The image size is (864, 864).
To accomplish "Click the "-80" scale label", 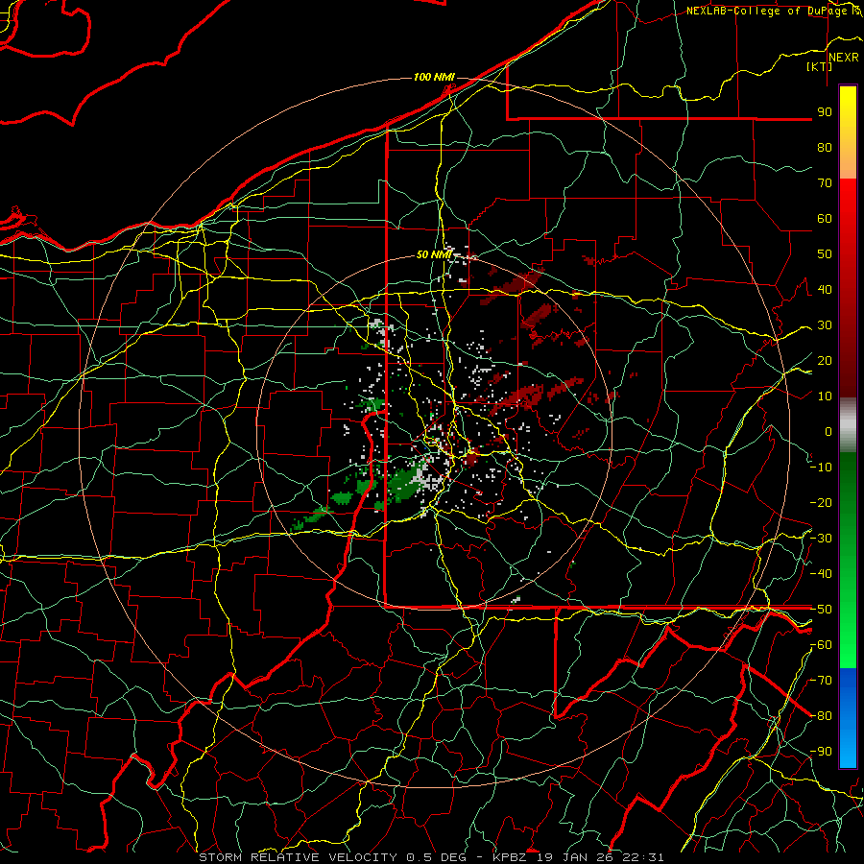I will pos(821,716).
